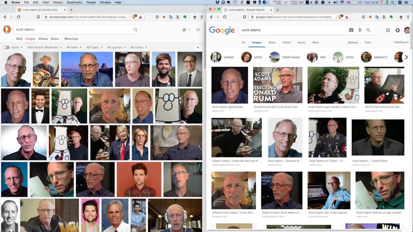The image size is (413, 232).
Task: Open the Israel region dropdown
Action: (x=17, y=47)
